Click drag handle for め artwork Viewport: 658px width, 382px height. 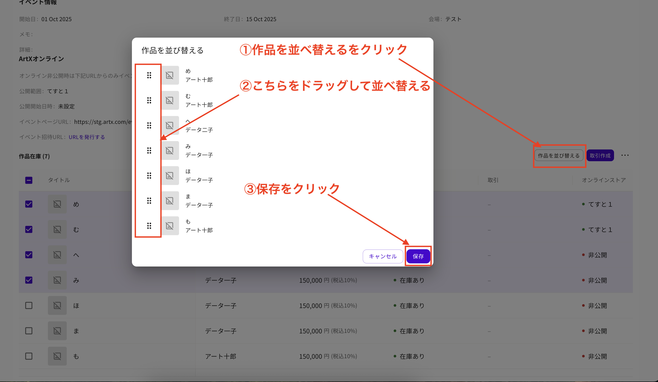tap(149, 75)
